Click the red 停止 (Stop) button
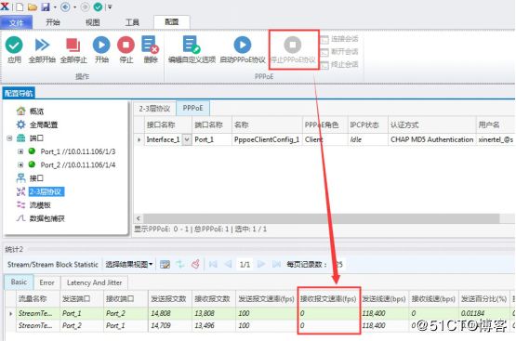Image resolution: width=516 pixels, height=341 pixels. 126,50
